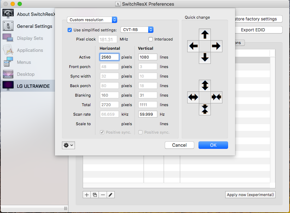Enable the Interlaced checkbox

150,39
